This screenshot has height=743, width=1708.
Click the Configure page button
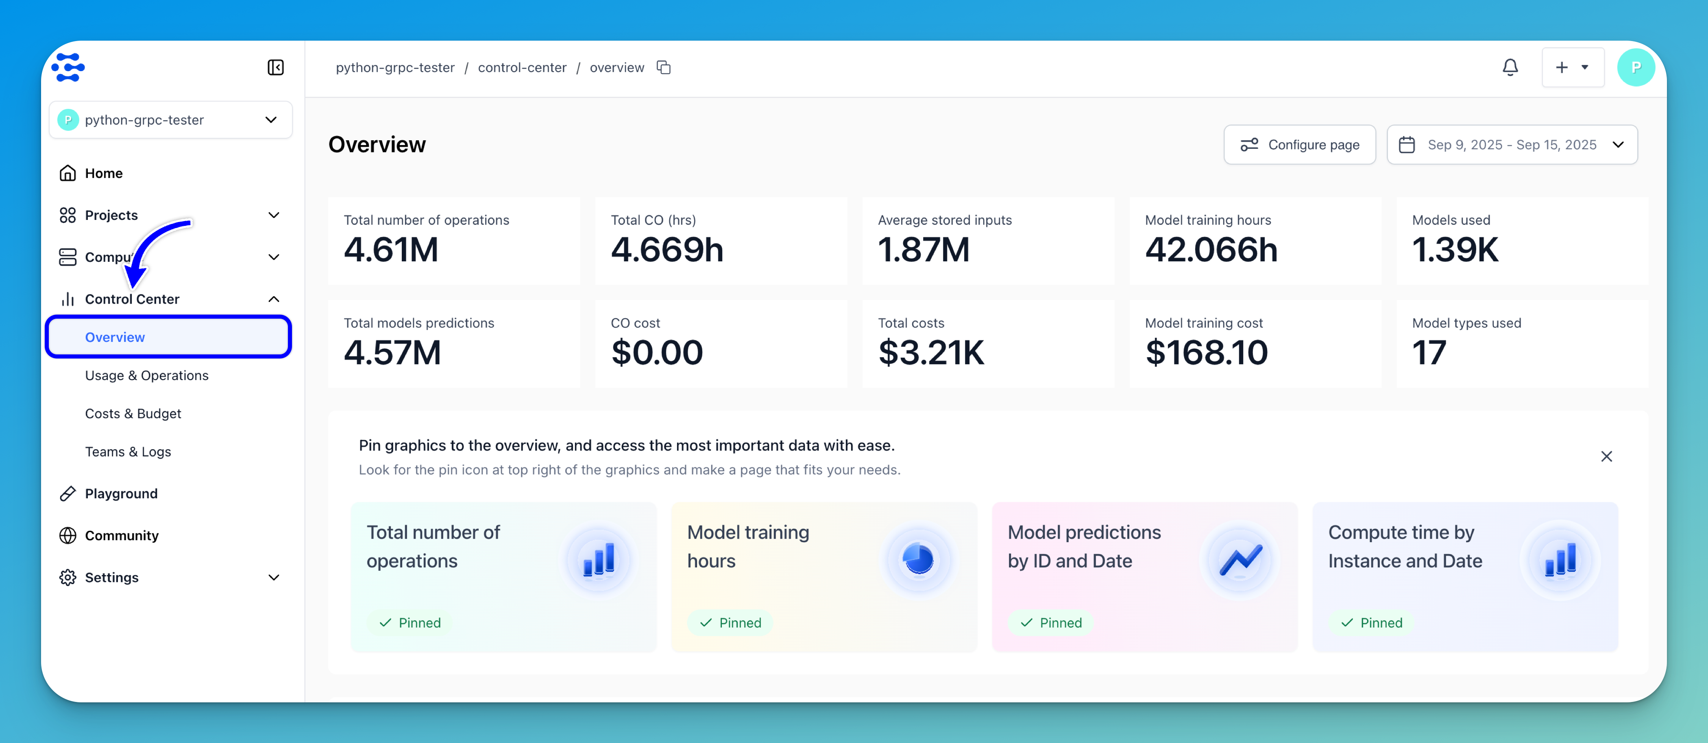tap(1299, 144)
